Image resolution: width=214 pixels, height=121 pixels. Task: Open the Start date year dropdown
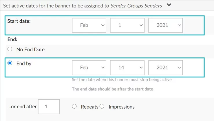(165, 25)
